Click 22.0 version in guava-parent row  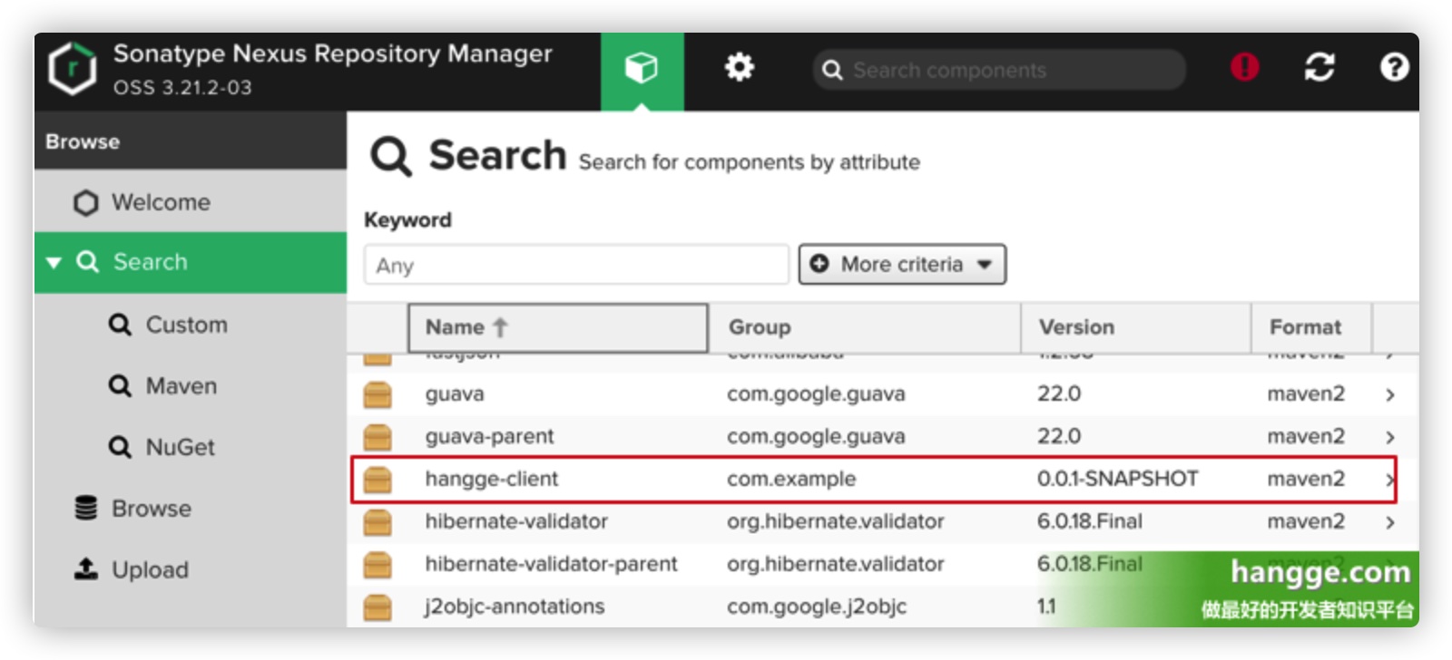1058,437
